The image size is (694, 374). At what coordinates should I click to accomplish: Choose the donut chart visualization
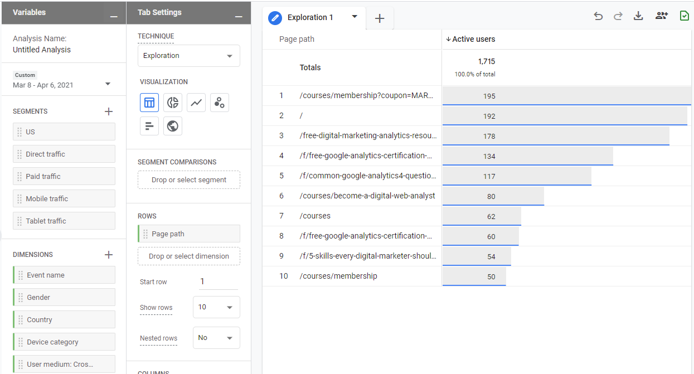coord(173,103)
